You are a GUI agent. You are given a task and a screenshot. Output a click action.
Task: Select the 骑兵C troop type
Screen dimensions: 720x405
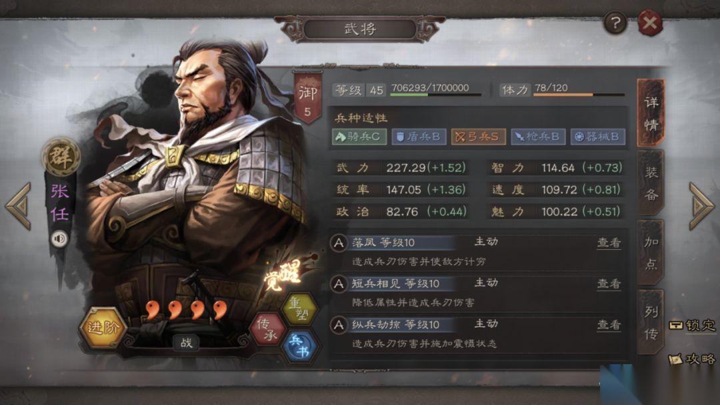click(359, 137)
